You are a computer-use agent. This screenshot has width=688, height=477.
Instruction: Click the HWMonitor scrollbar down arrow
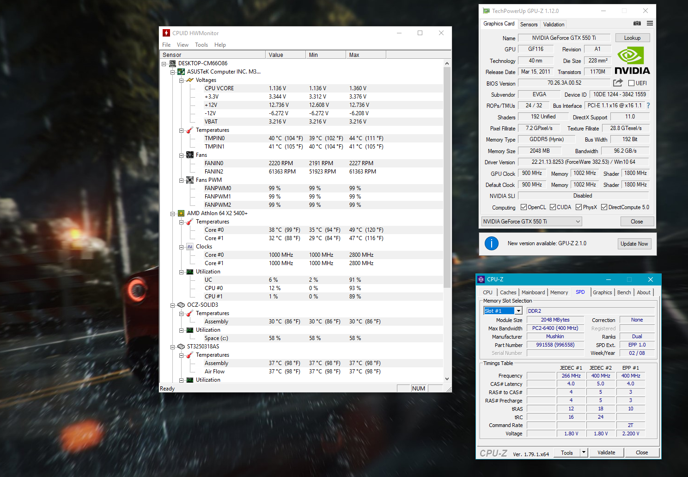[447, 379]
